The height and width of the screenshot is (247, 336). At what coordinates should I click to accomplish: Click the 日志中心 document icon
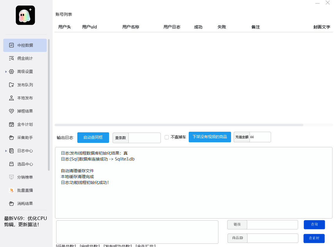11,151
